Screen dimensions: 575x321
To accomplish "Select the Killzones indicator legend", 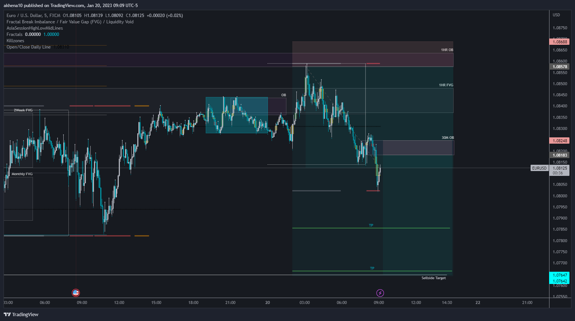I will pyautogui.click(x=15, y=41).
